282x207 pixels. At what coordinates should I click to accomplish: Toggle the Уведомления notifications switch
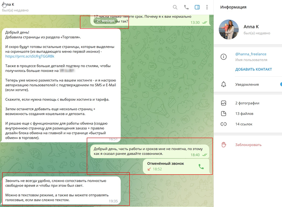click(x=280, y=85)
